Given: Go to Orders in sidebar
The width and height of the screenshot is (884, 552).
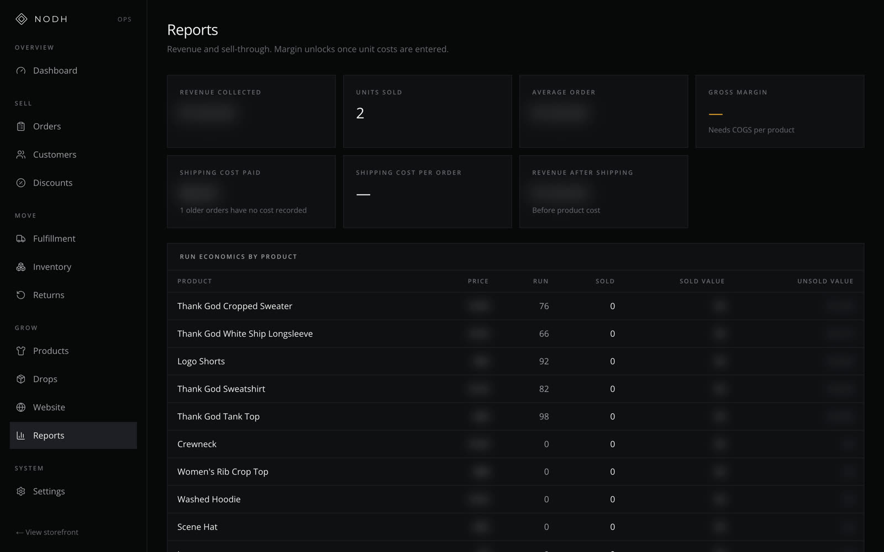Looking at the screenshot, I should [73, 126].
